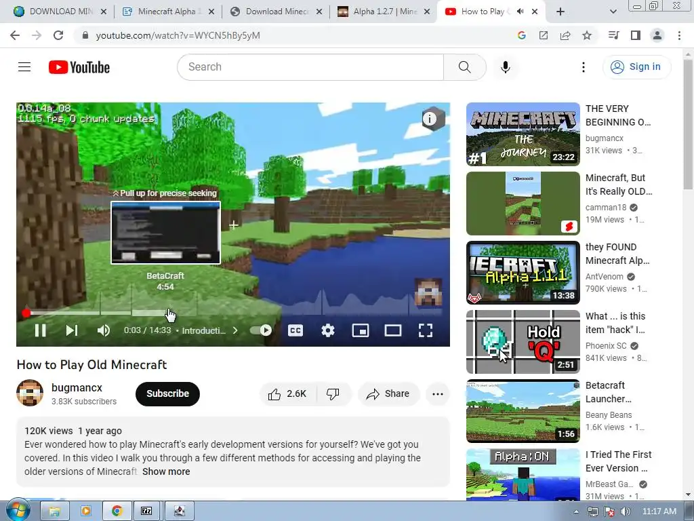Open a new browser tab
This screenshot has height=521, width=694.
point(560,12)
